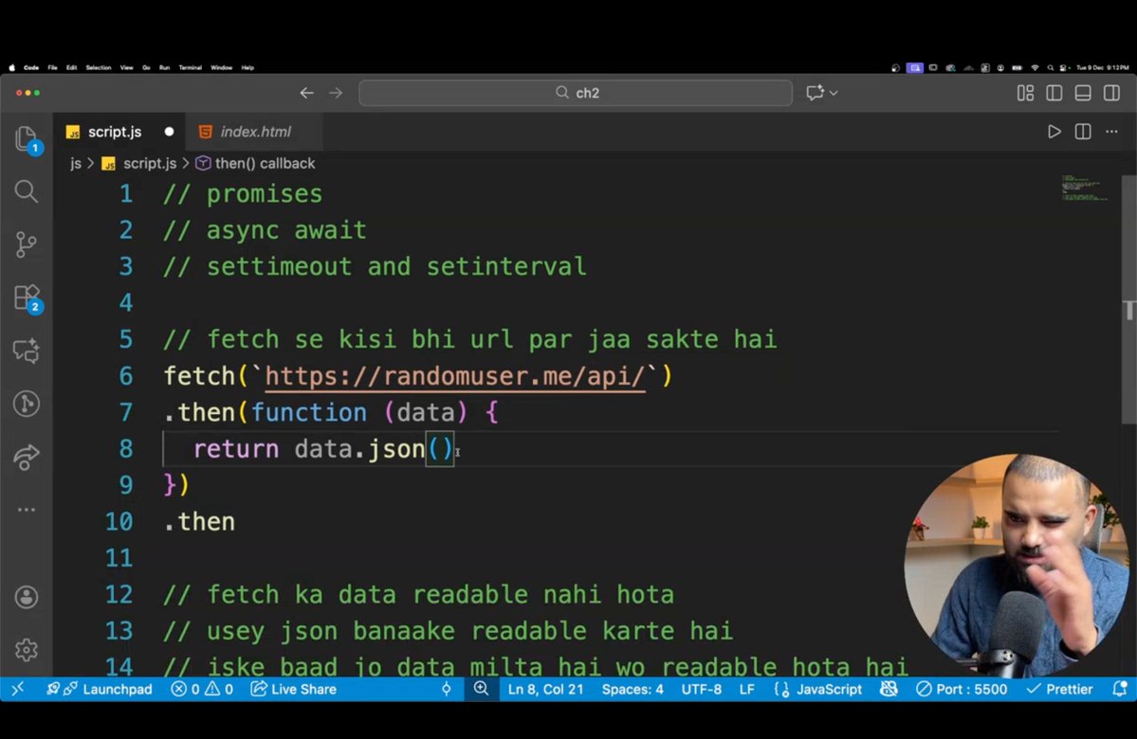Select language mode JavaScript
Screen dimensions: 1137x739
point(818,689)
